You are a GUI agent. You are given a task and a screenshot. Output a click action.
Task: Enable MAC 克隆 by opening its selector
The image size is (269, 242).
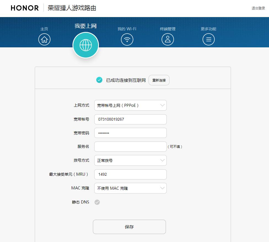(130, 188)
